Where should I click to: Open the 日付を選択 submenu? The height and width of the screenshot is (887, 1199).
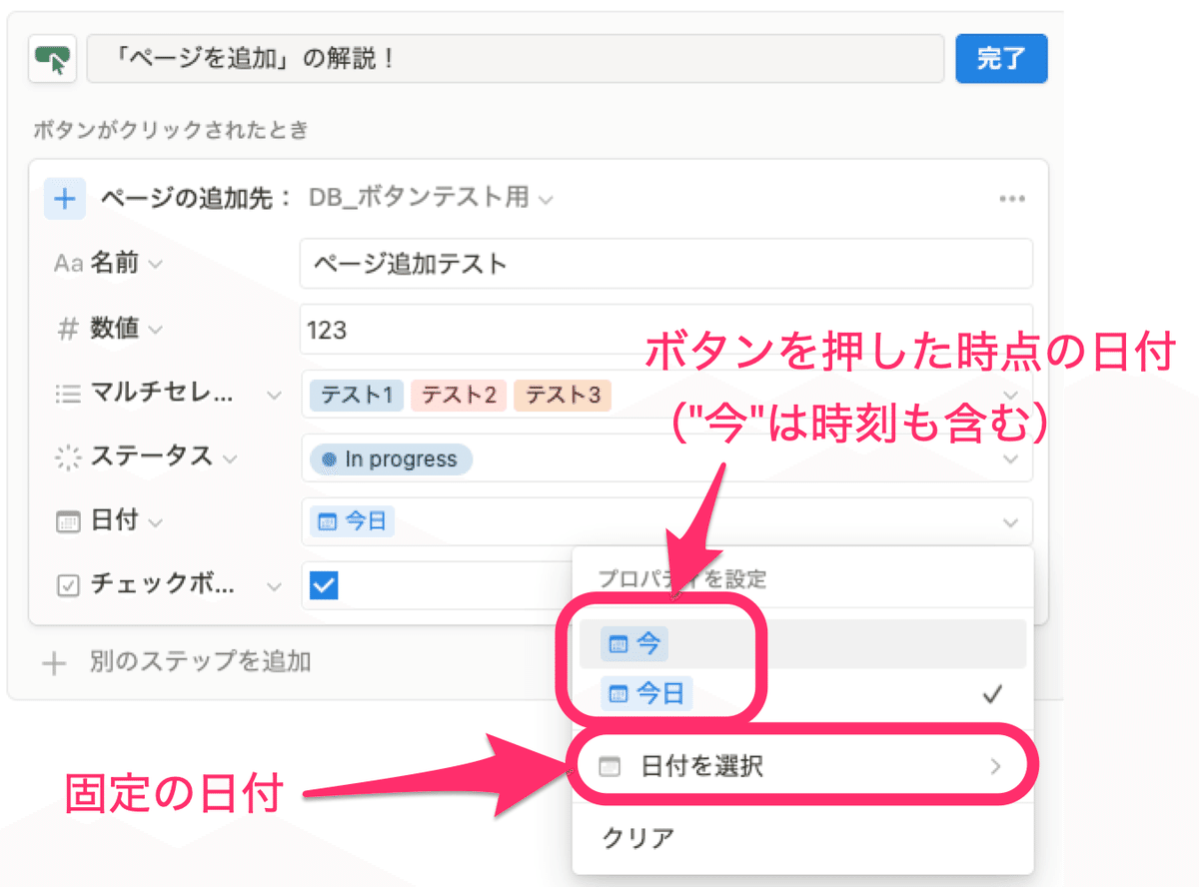802,767
